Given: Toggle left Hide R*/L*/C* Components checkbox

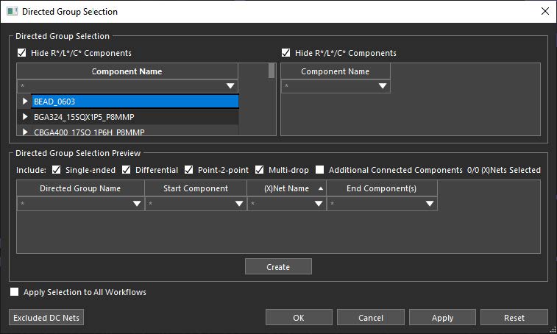Looking at the screenshot, I should pos(21,53).
